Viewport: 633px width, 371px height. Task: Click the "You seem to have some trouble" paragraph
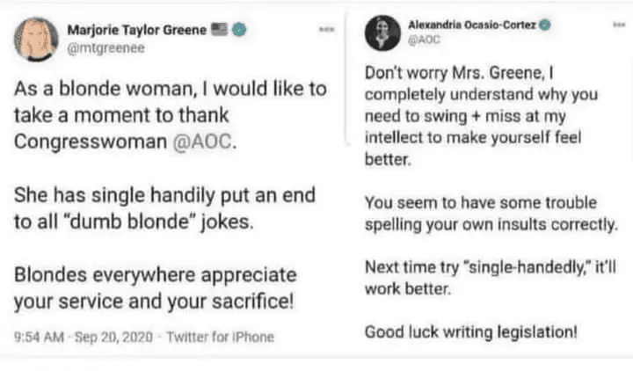491,212
